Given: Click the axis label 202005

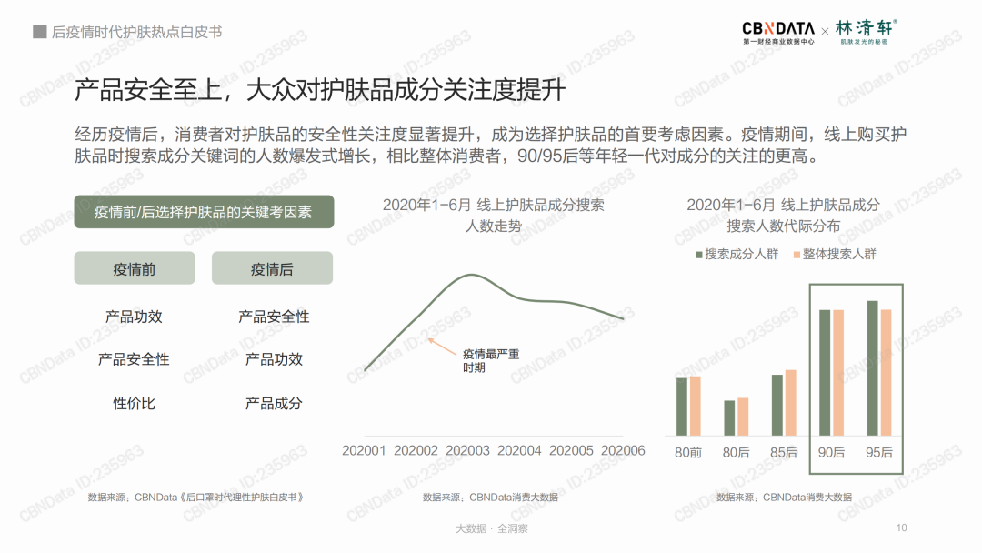Looking at the screenshot, I should tap(571, 451).
